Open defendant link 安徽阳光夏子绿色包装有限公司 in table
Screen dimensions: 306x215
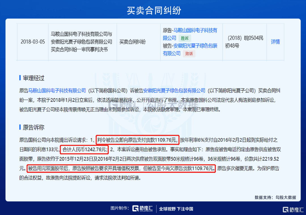(190, 50)
